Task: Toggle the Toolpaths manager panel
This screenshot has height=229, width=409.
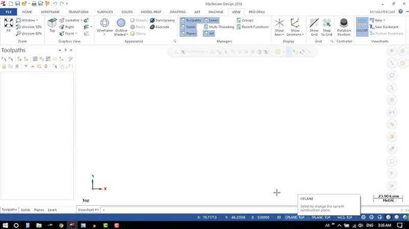Action: [x=191, y=20]
